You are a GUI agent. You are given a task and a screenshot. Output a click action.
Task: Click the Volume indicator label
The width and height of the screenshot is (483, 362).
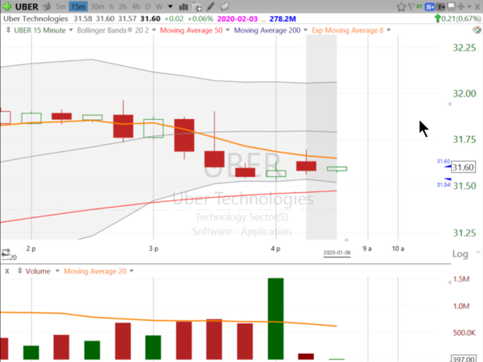(38, 271)
